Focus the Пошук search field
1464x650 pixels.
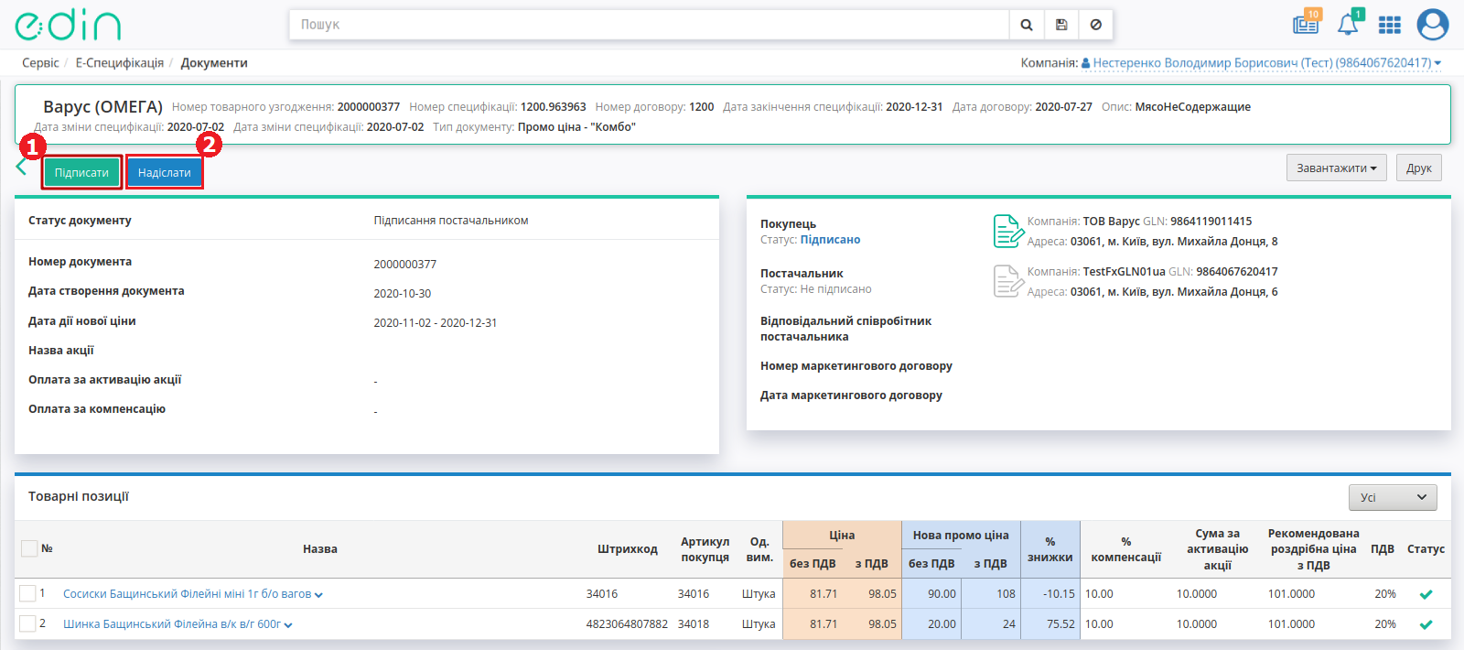point(649,25)
